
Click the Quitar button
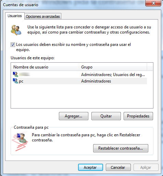click(106, 116)
